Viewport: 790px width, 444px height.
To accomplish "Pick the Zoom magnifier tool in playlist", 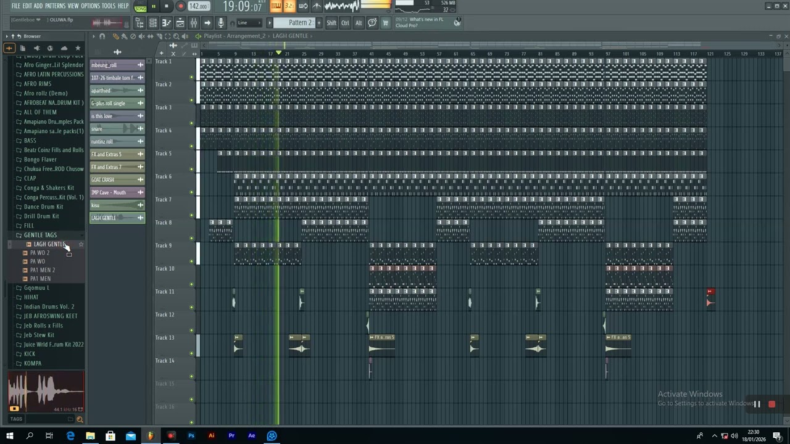I will tap(176, 36).
